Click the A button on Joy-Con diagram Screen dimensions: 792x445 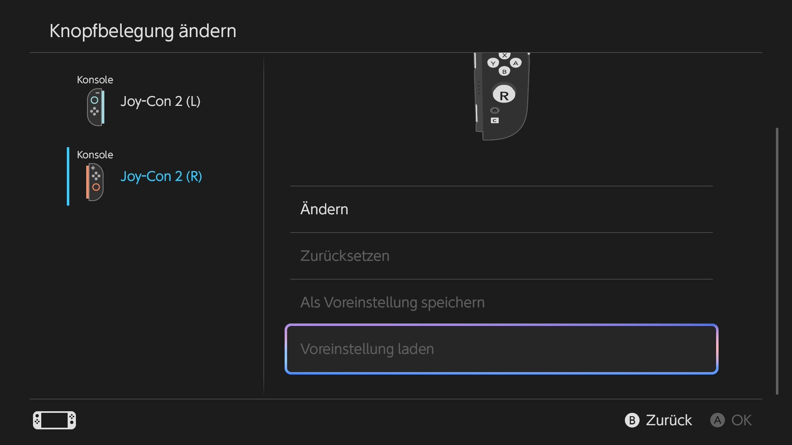(516, 63)
